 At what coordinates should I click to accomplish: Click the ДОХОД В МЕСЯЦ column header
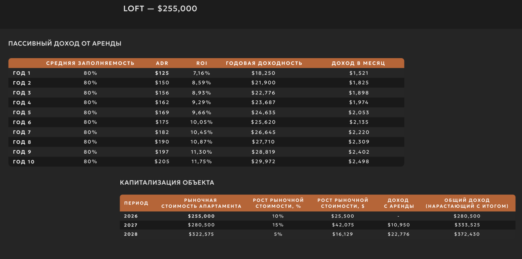[358, 63]
